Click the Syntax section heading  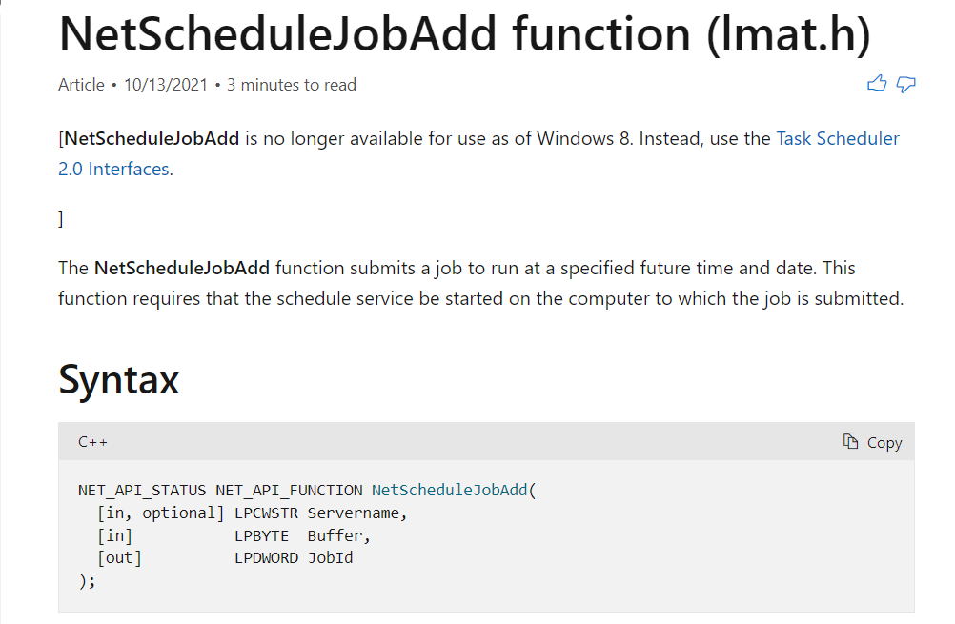(119, 380)
